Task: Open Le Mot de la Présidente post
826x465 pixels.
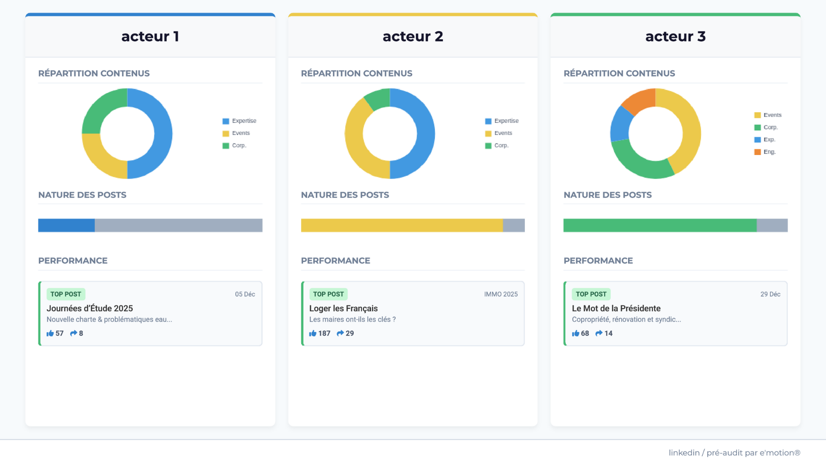Action: click(x=616, y=308)
